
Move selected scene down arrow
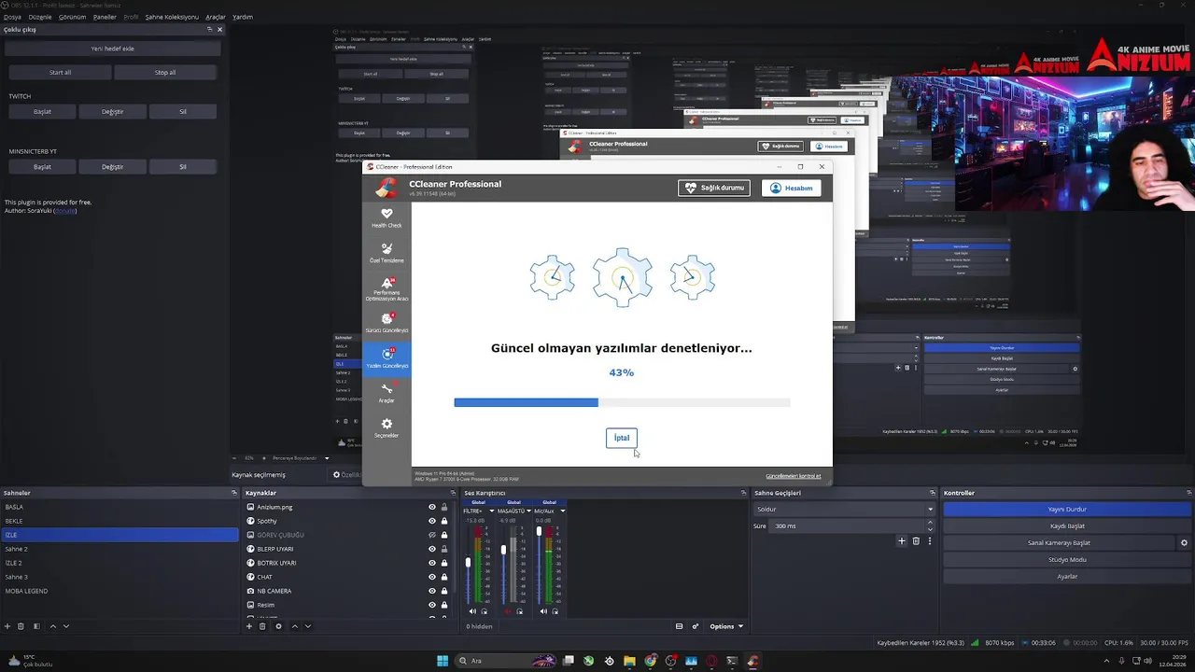click(65, 626)
